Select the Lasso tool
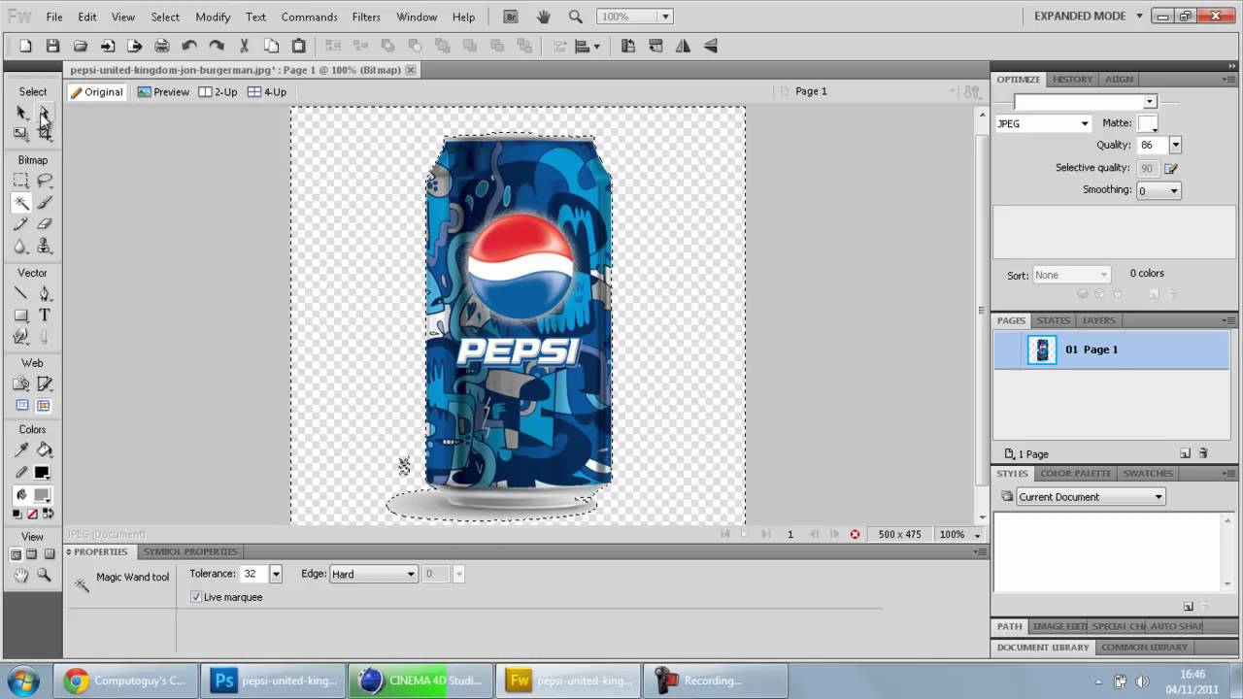 pyautogui.click(x=45, y=181)
